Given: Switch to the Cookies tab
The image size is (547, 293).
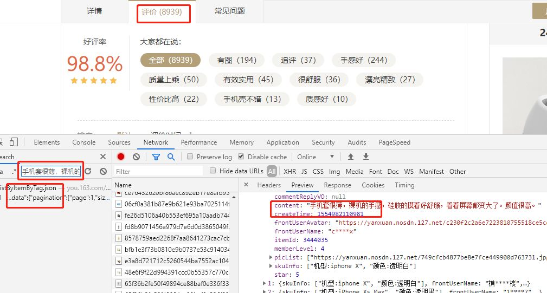Looking at the screenshot, I should click(x=373, y=185).
